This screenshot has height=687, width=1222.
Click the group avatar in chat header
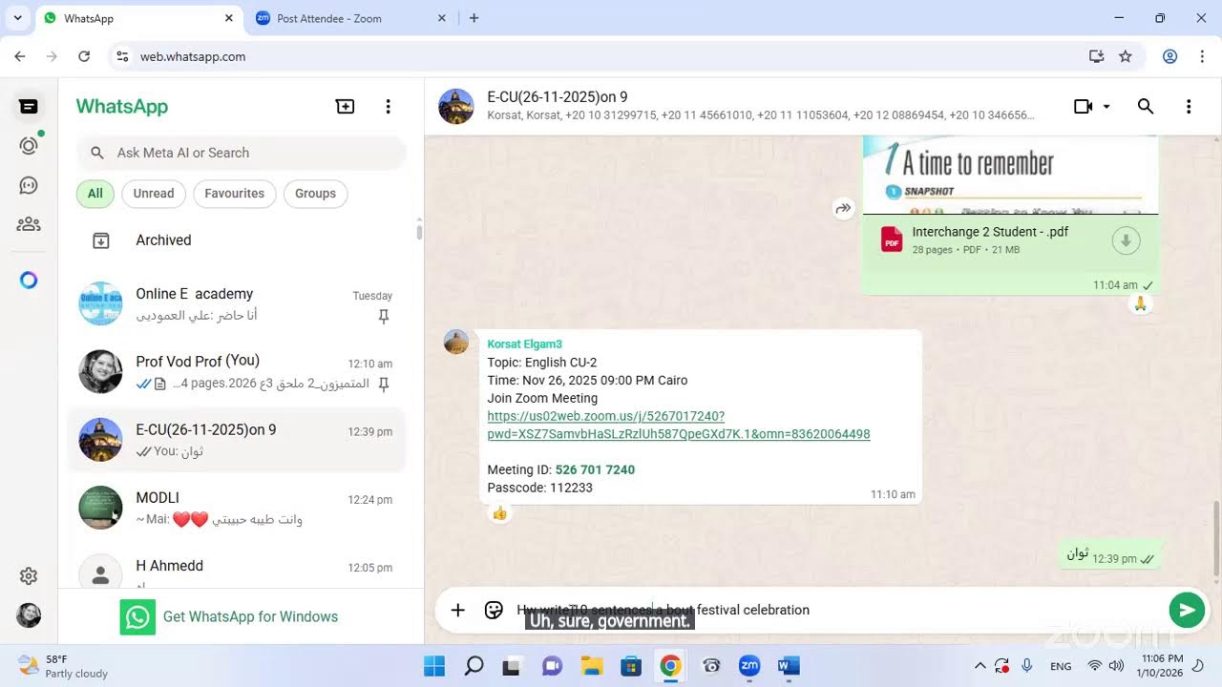tap(456, 107)
